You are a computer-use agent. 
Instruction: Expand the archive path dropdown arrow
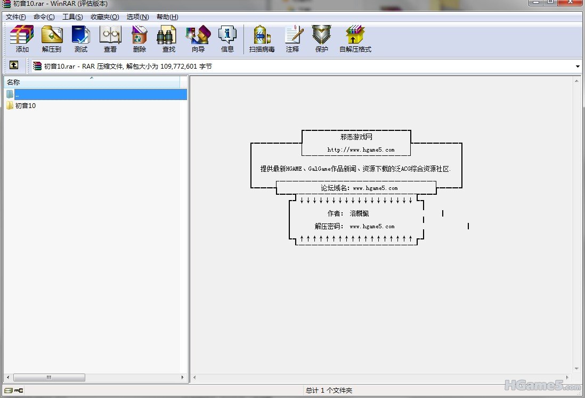click(578, 67)
